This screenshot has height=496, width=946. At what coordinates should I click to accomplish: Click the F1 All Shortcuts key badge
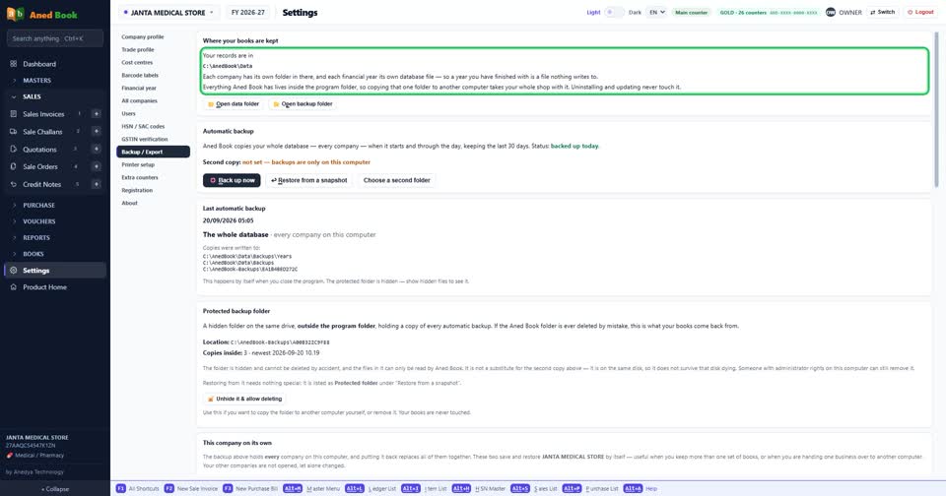tap(120, 489)
